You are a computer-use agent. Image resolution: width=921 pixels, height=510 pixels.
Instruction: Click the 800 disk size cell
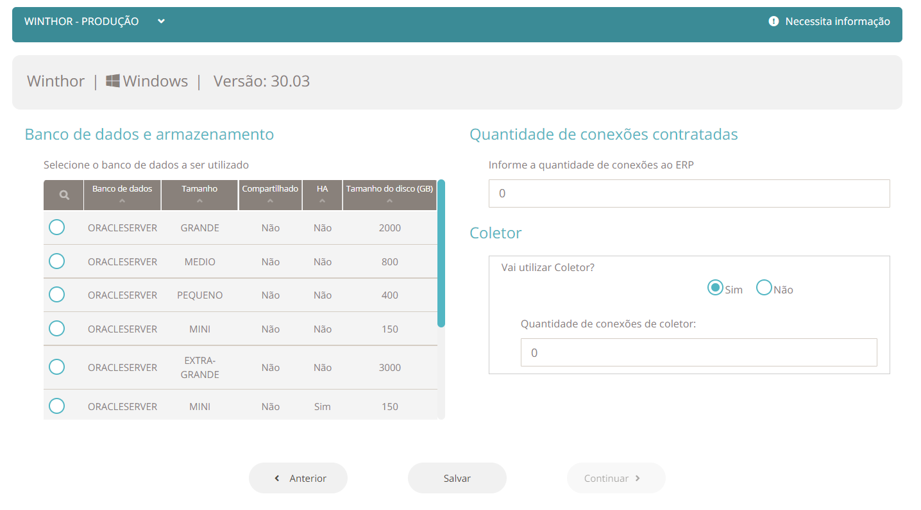(x=390, y=261)
